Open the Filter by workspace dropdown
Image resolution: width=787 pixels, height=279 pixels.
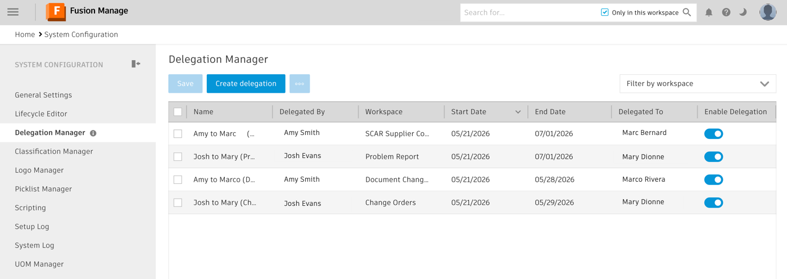pos(698,84)
